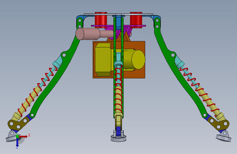Select the left red cylinder on the top plate

(x=101, y=20)
